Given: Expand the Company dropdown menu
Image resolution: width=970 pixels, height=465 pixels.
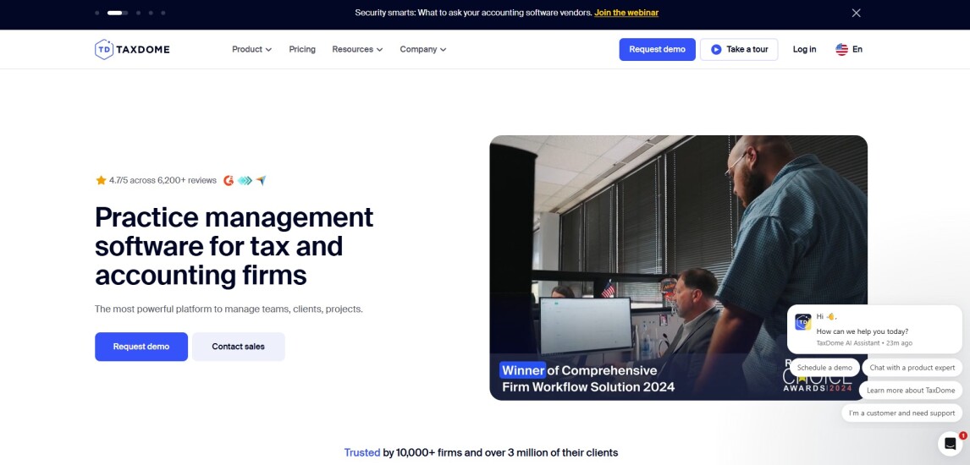Looking at the screenshot, I should [x=422, y=49].
